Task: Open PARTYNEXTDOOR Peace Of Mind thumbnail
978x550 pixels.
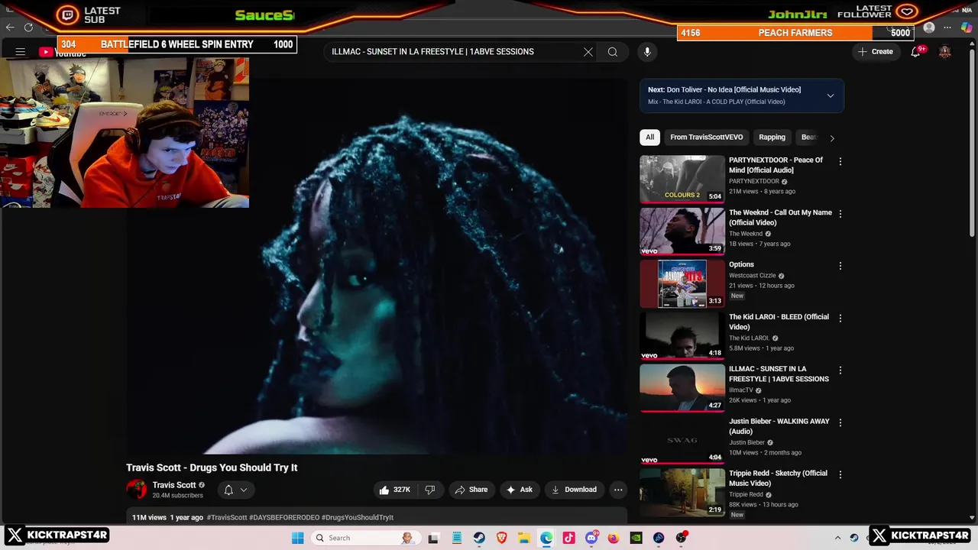Action: (x=682, y=180)
